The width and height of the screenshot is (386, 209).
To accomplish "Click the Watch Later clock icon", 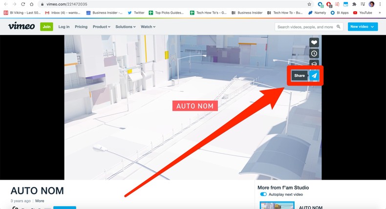I will 314,54.
